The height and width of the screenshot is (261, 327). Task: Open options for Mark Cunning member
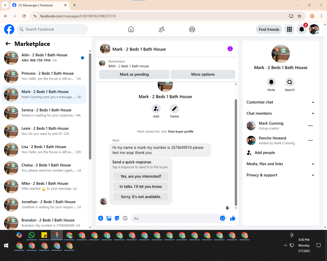tap(310, 126)
